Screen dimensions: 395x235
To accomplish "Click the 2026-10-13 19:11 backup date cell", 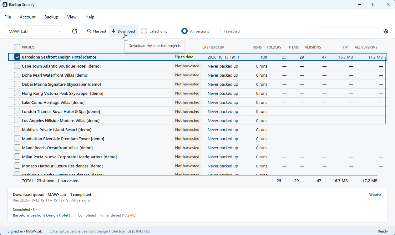I will 223,57.
